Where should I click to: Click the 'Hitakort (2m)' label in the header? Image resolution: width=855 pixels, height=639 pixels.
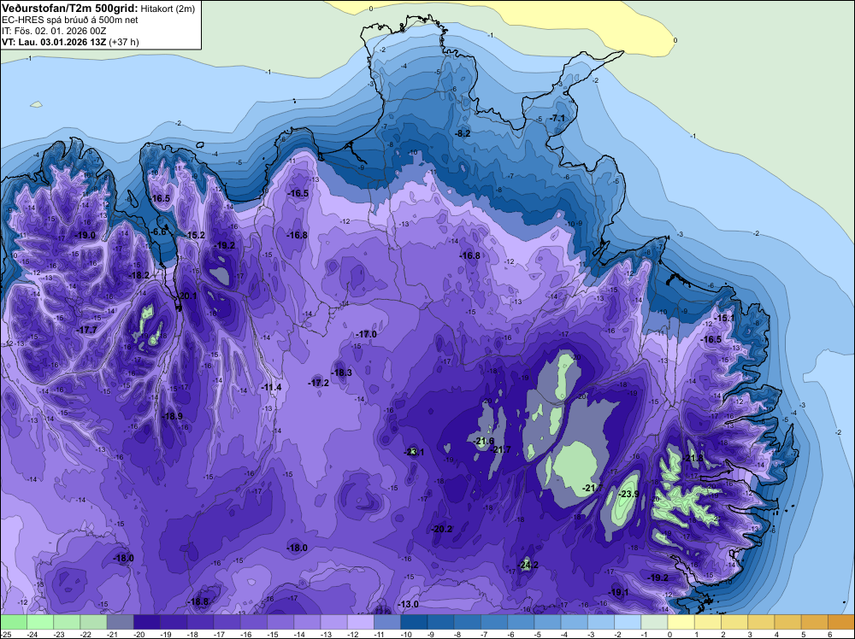coord(168,9)
